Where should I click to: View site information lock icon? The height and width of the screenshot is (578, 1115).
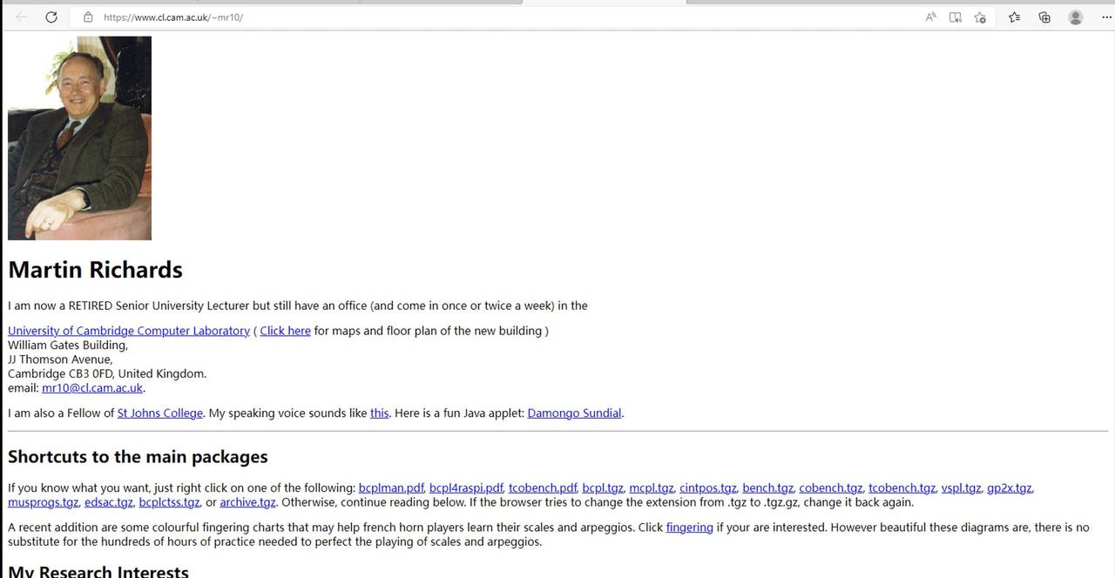click(x=88, y=17)
